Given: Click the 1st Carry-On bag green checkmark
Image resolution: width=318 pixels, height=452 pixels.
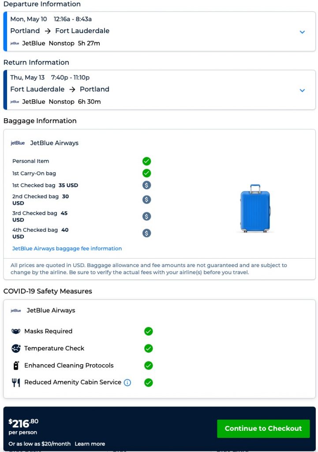Looking at the screenshot, I should pos(147,173).
